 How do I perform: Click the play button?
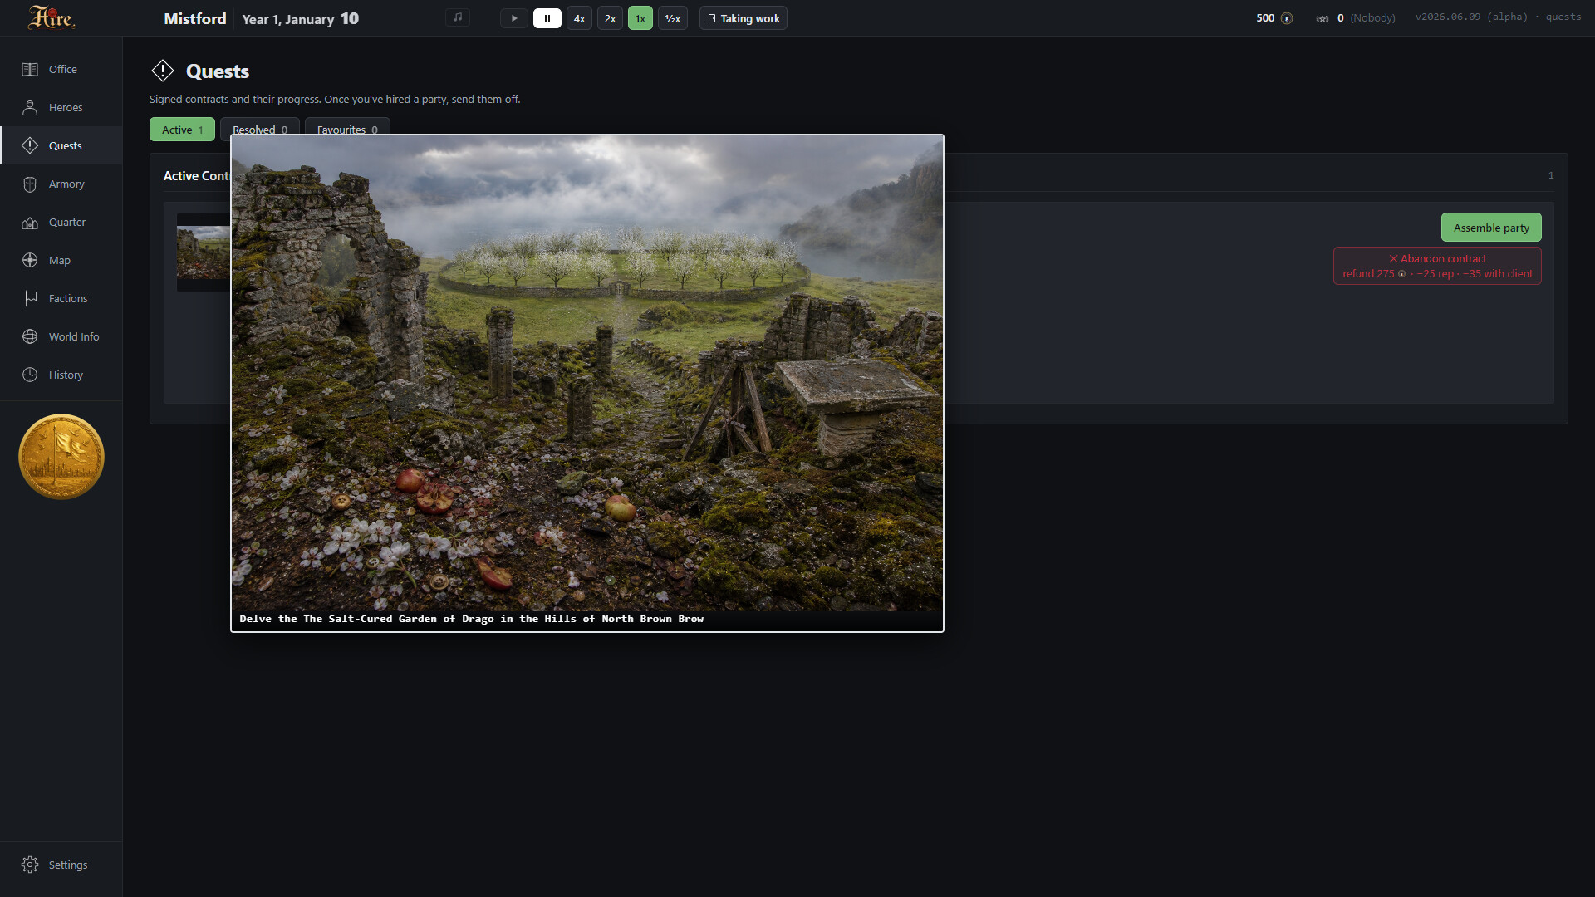coord(514,18)
